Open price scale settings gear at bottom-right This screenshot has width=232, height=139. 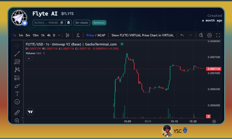(x=214, y=121)
